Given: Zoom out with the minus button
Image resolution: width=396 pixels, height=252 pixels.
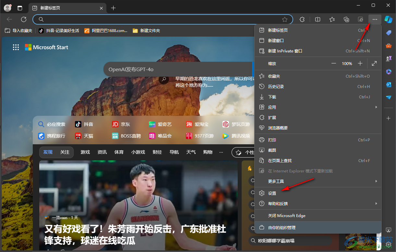Looking at the screenshot, I should [334, 63].
